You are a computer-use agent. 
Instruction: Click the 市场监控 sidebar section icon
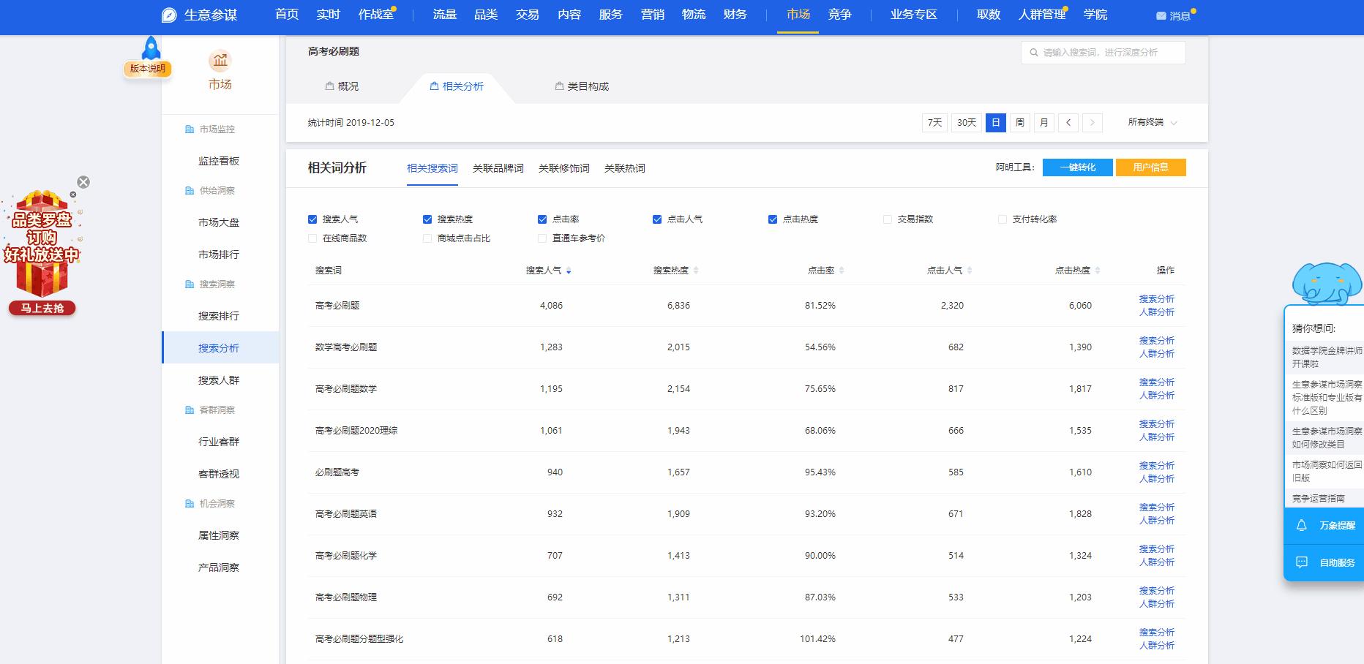[x=188, y=129]
